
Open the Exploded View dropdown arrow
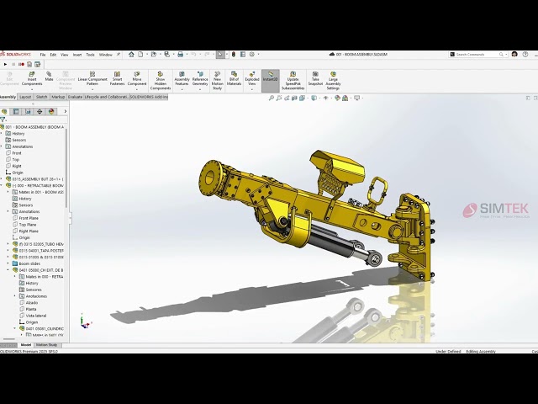coord(252,90)
